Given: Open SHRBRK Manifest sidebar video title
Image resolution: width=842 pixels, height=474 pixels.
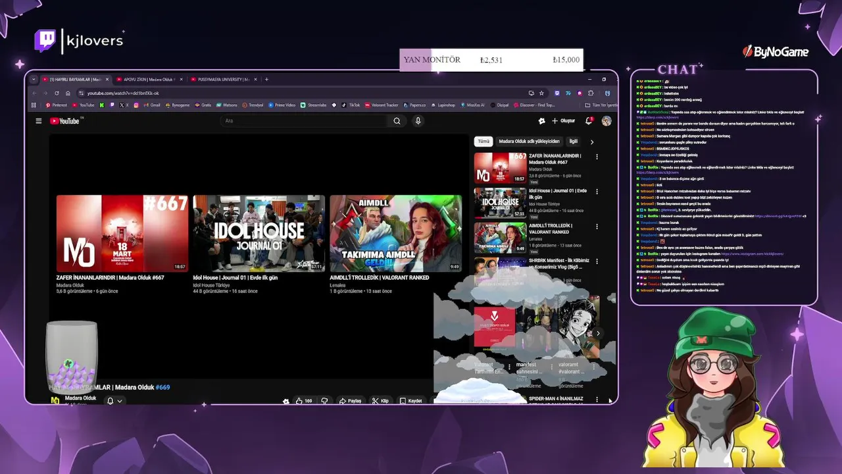Looking at the screenshot, I should point(559,263).
